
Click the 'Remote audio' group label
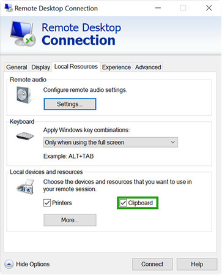[x=28, y=80]
